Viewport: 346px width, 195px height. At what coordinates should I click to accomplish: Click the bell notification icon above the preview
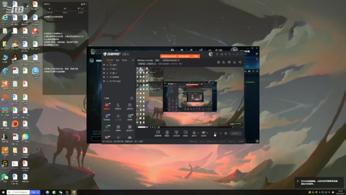pos(234,62)
